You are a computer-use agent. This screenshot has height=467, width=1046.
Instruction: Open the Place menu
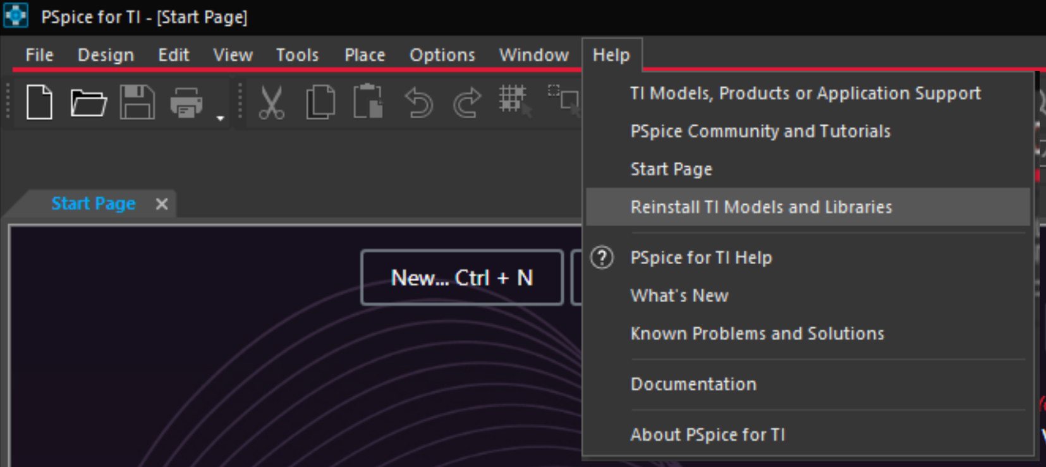pyautogui.click(x=365, y=55)
